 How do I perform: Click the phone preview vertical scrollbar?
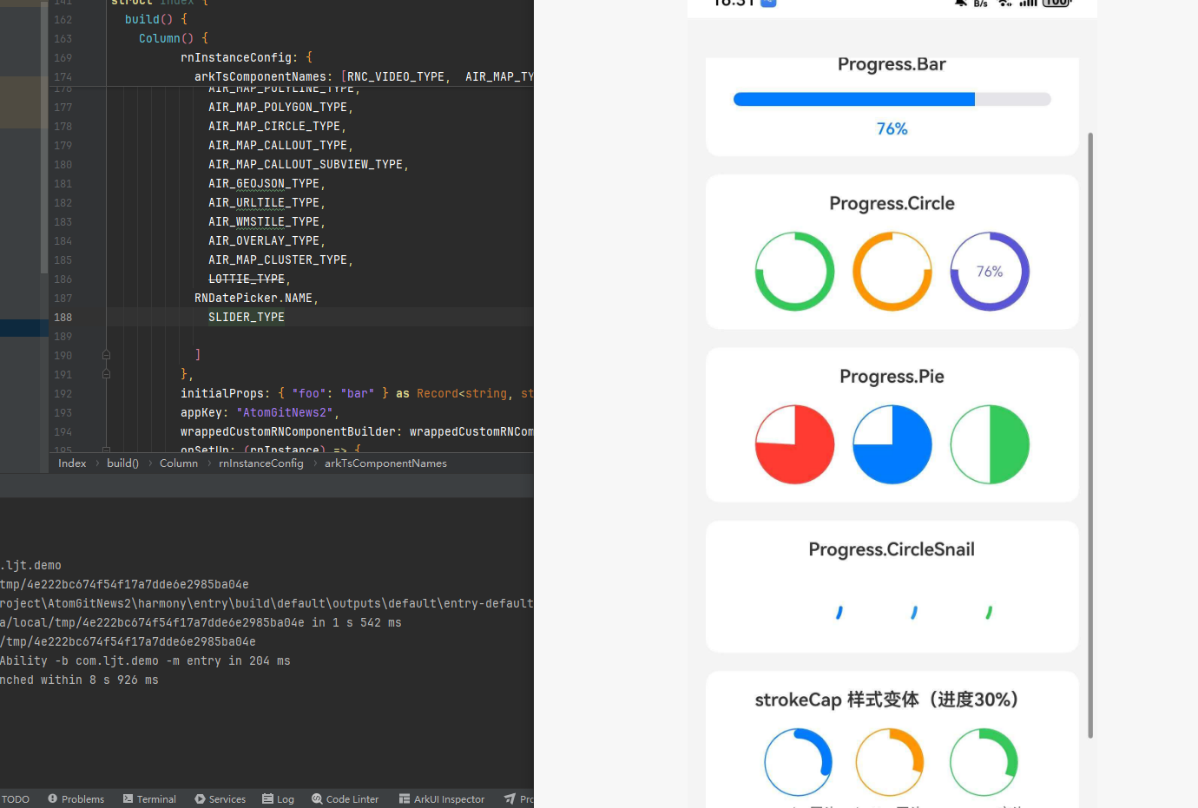click(1090, 435)
